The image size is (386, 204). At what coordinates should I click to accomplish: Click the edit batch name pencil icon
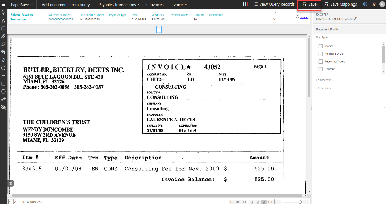coord(355,19)
